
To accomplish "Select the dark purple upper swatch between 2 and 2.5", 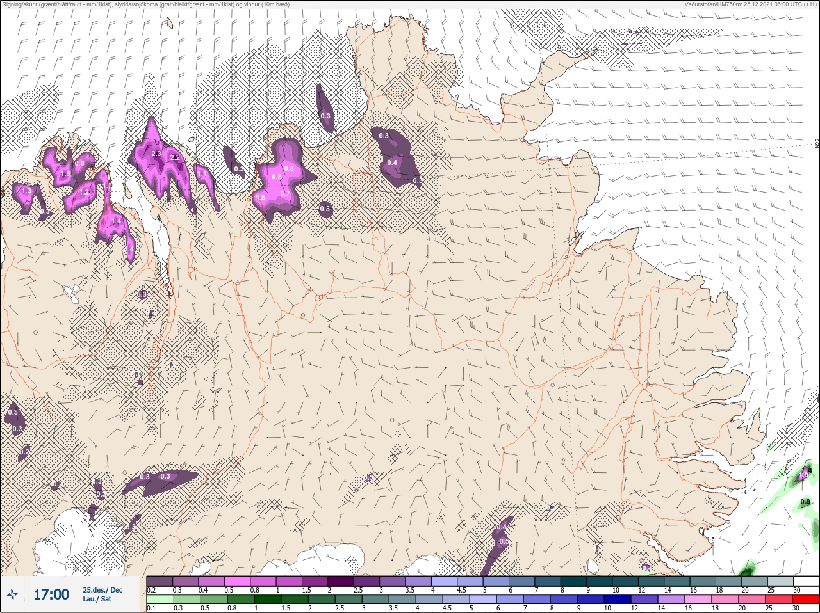I will 341,581.
